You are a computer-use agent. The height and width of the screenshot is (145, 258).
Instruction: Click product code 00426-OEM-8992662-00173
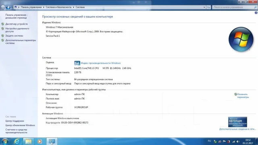[75, 122]
